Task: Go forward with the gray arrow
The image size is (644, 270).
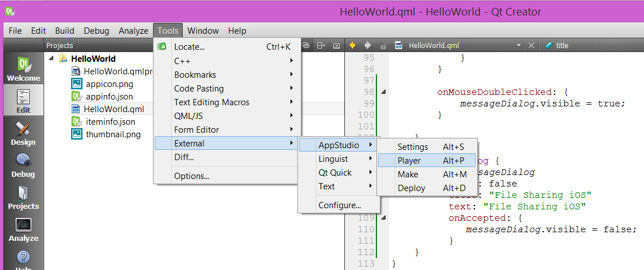Action: (x=368, y=45)
